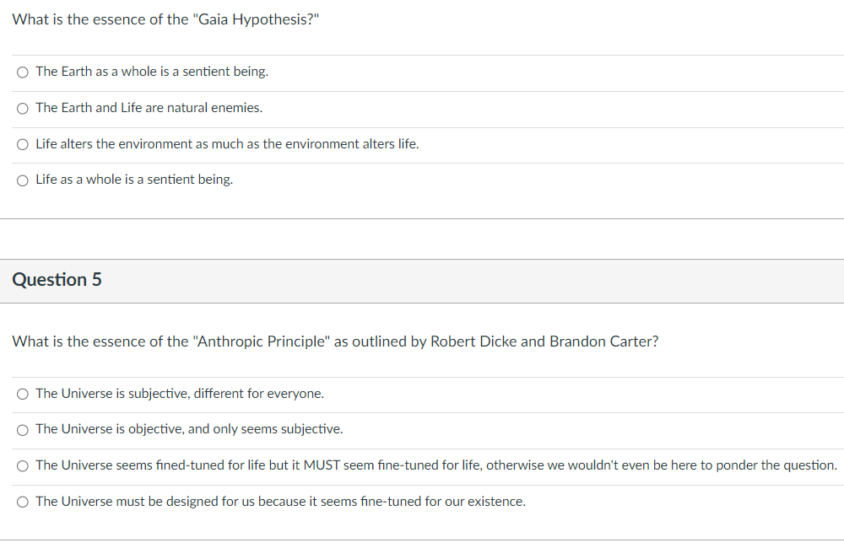
Task: Mark 'Life as a whole is a sentient being' radio
Action: (23, 180)
